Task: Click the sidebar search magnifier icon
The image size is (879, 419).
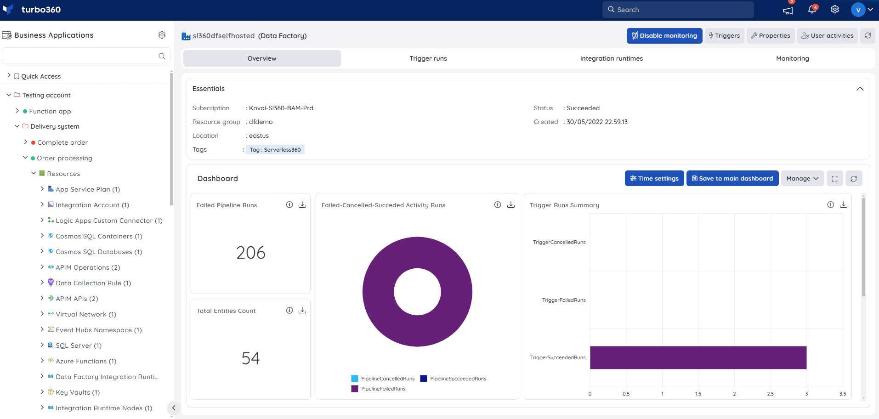Action: coord(162,56)
